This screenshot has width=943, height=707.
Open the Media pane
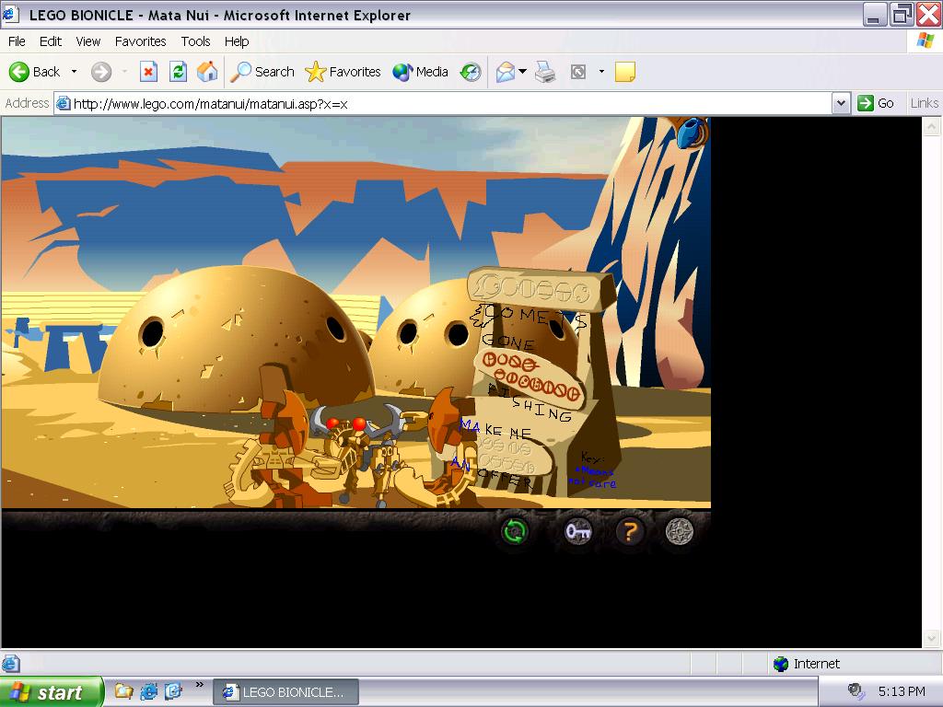(x=420, y=72)
